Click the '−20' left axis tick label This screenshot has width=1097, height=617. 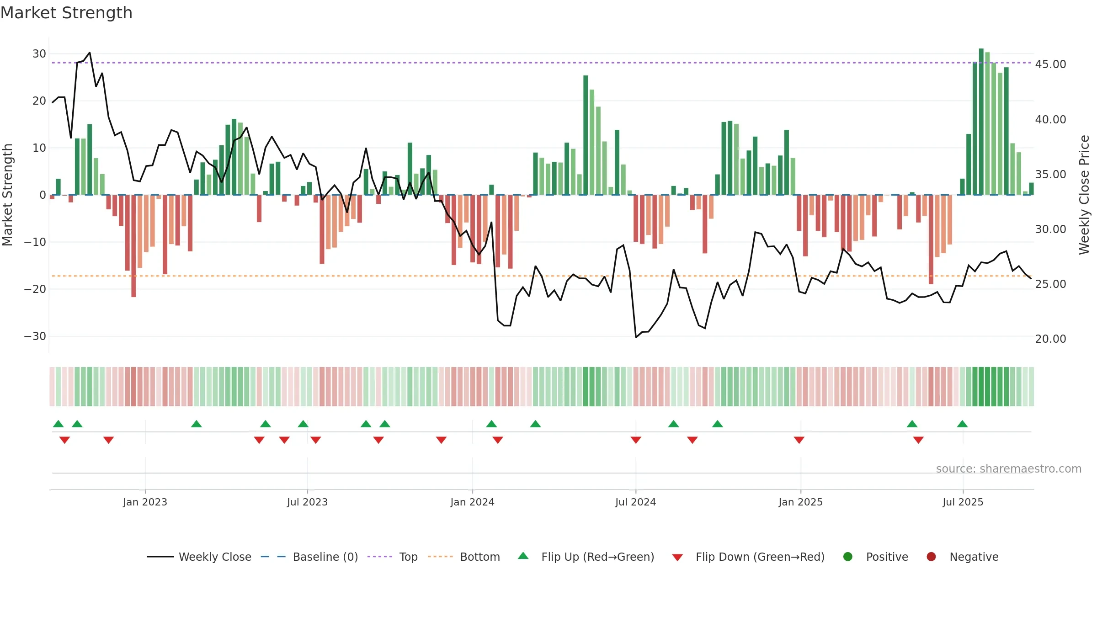(x=35, y=289)
